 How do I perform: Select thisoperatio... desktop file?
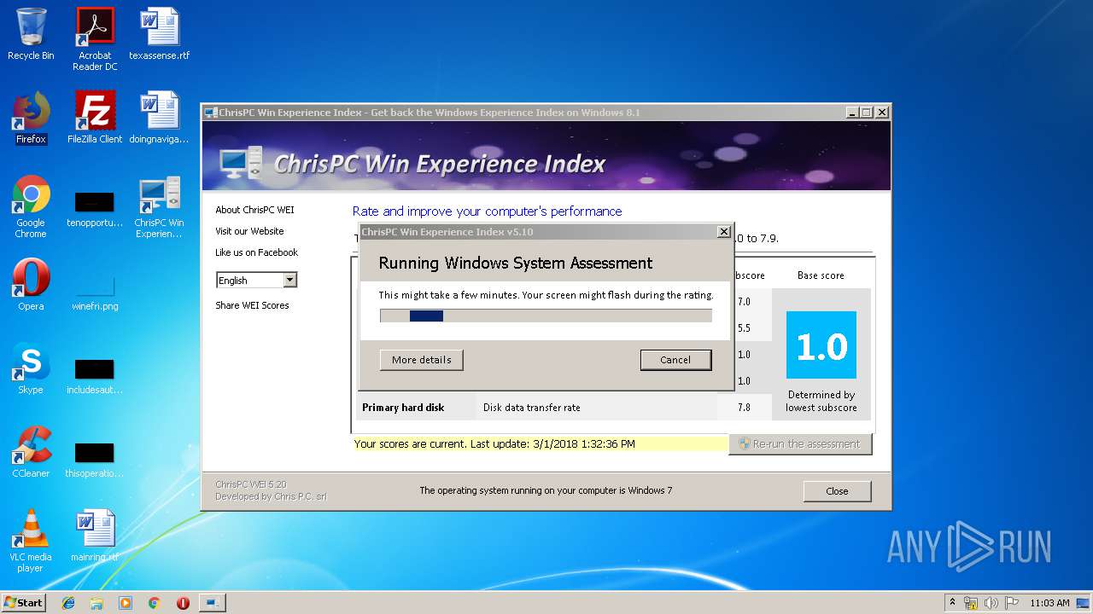[x=95, y=461]
